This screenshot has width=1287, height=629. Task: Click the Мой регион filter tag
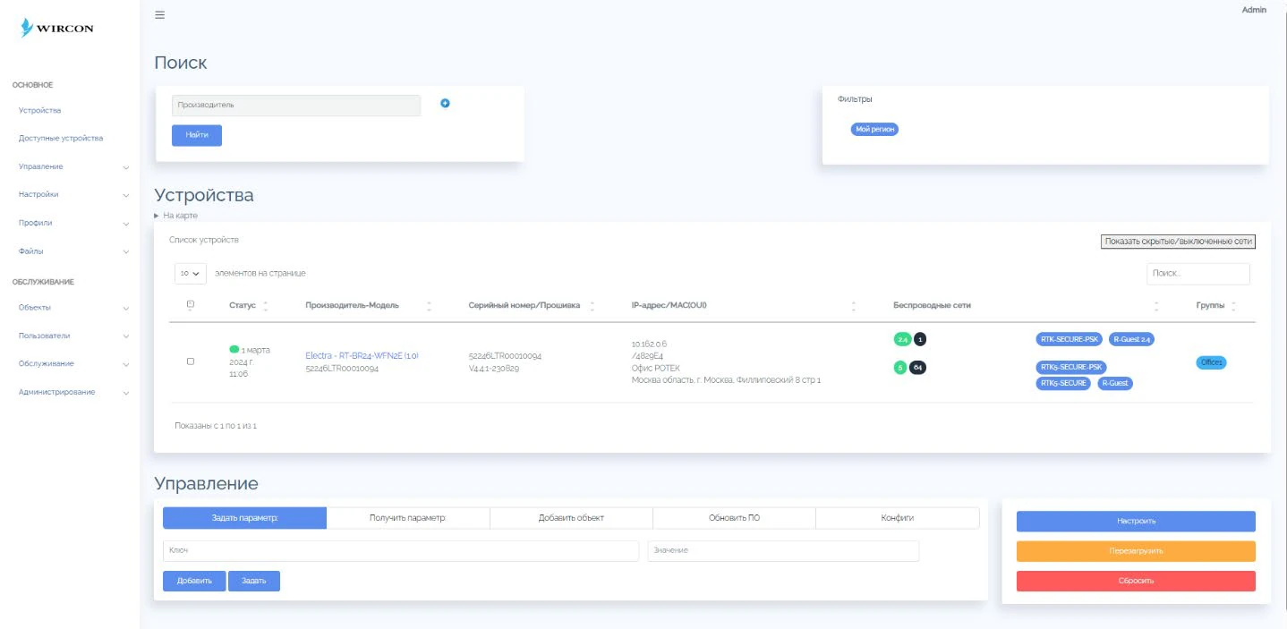pos(875,130)
